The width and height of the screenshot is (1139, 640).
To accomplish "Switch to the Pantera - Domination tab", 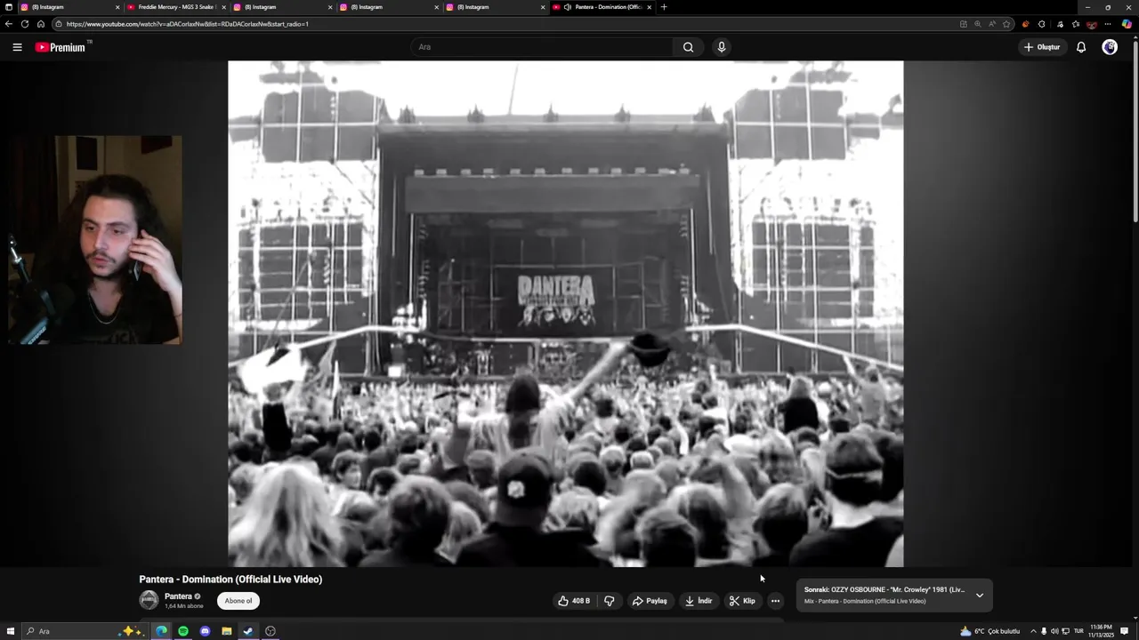I will click(x=602, y=7).
